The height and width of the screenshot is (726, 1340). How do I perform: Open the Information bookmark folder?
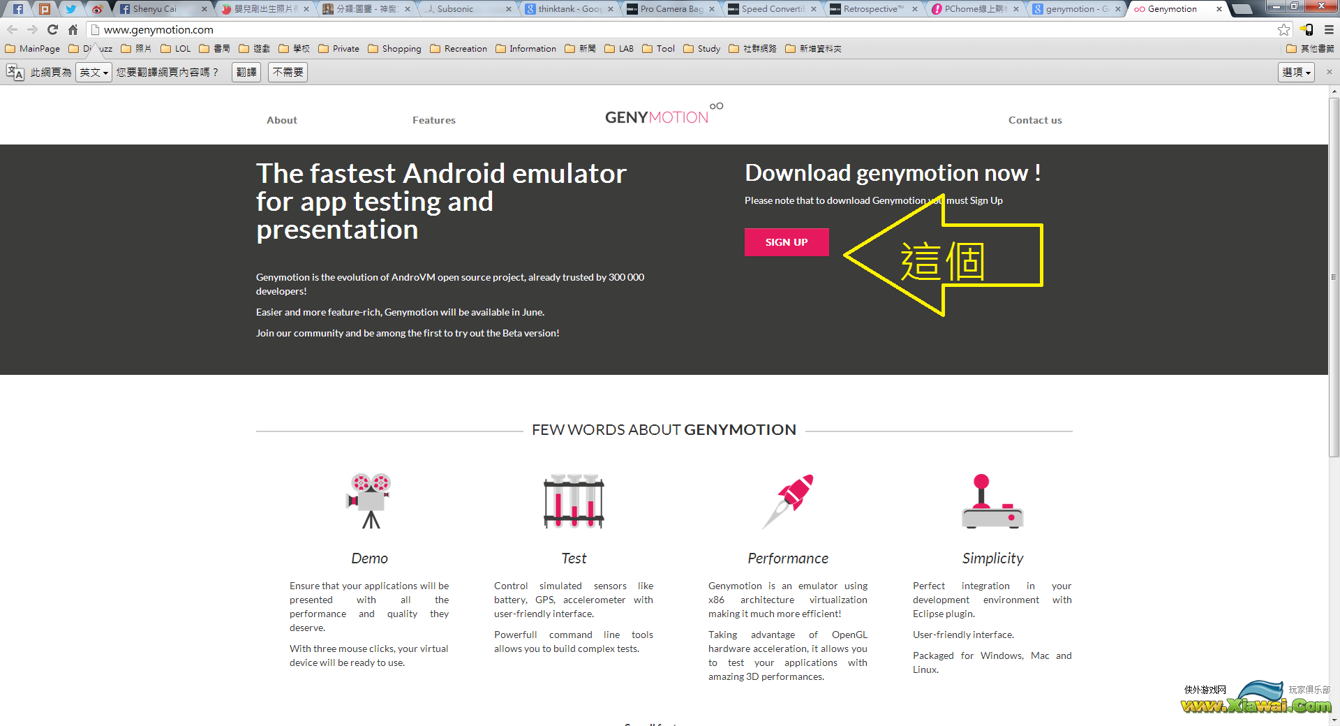(x=526, y=49)
